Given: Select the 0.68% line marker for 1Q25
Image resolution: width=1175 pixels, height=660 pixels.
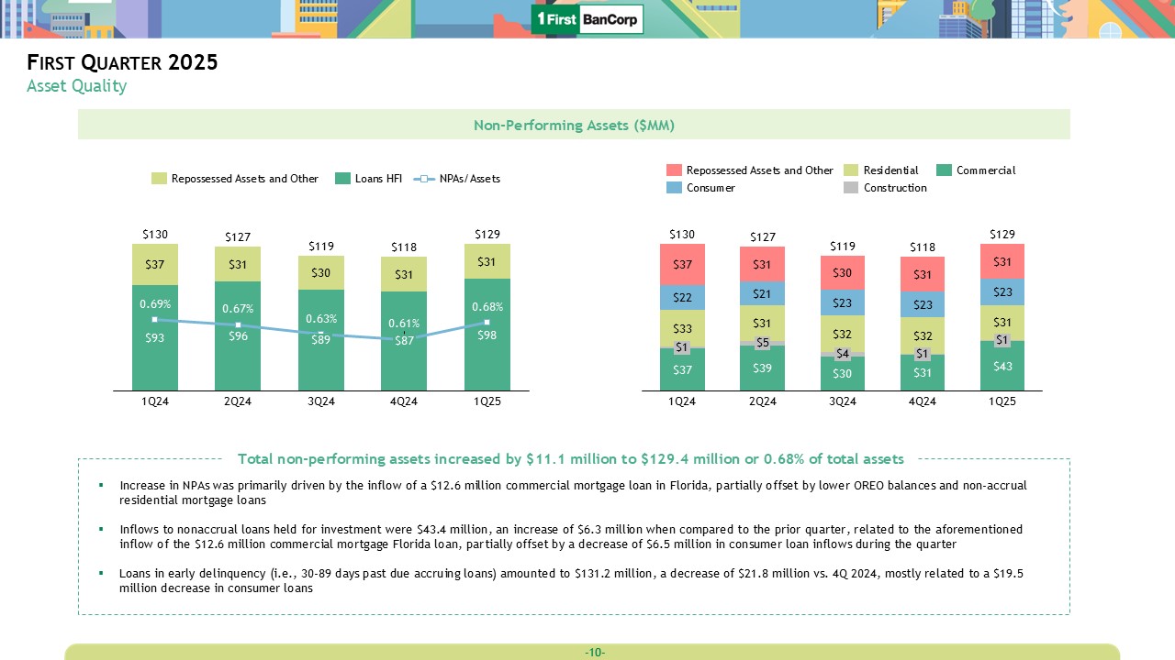Looking at the screenshot, I should [x=487, y=322].
